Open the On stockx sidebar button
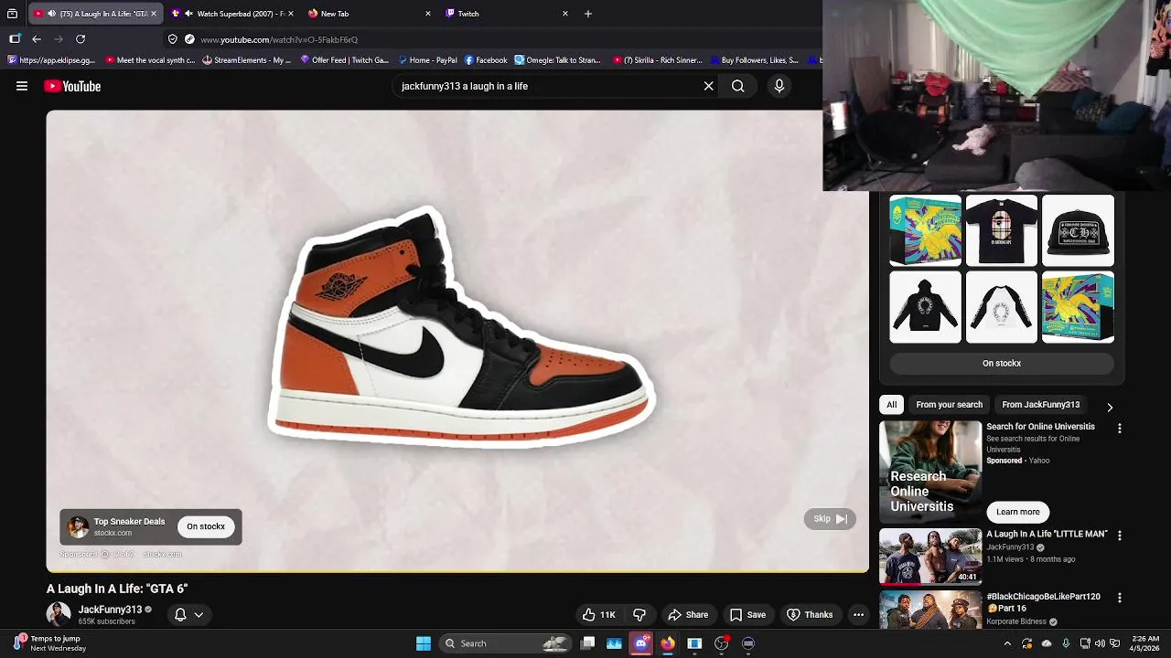 [x=1002, y=364]
